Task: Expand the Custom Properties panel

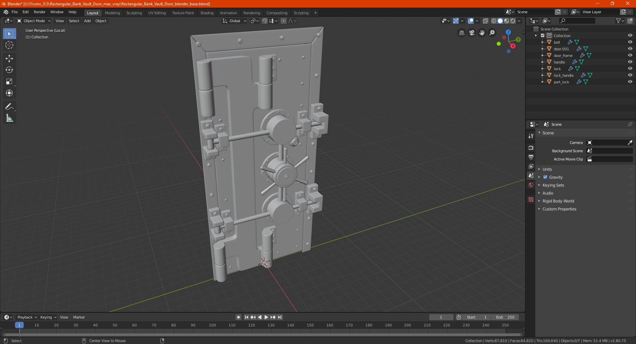Action: coord(559,209)
